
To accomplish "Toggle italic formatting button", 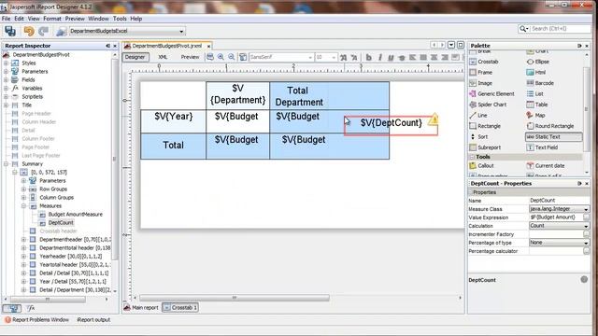I will point(380,57).
